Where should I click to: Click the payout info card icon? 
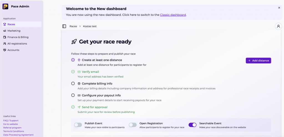click(x=79, y=95)
